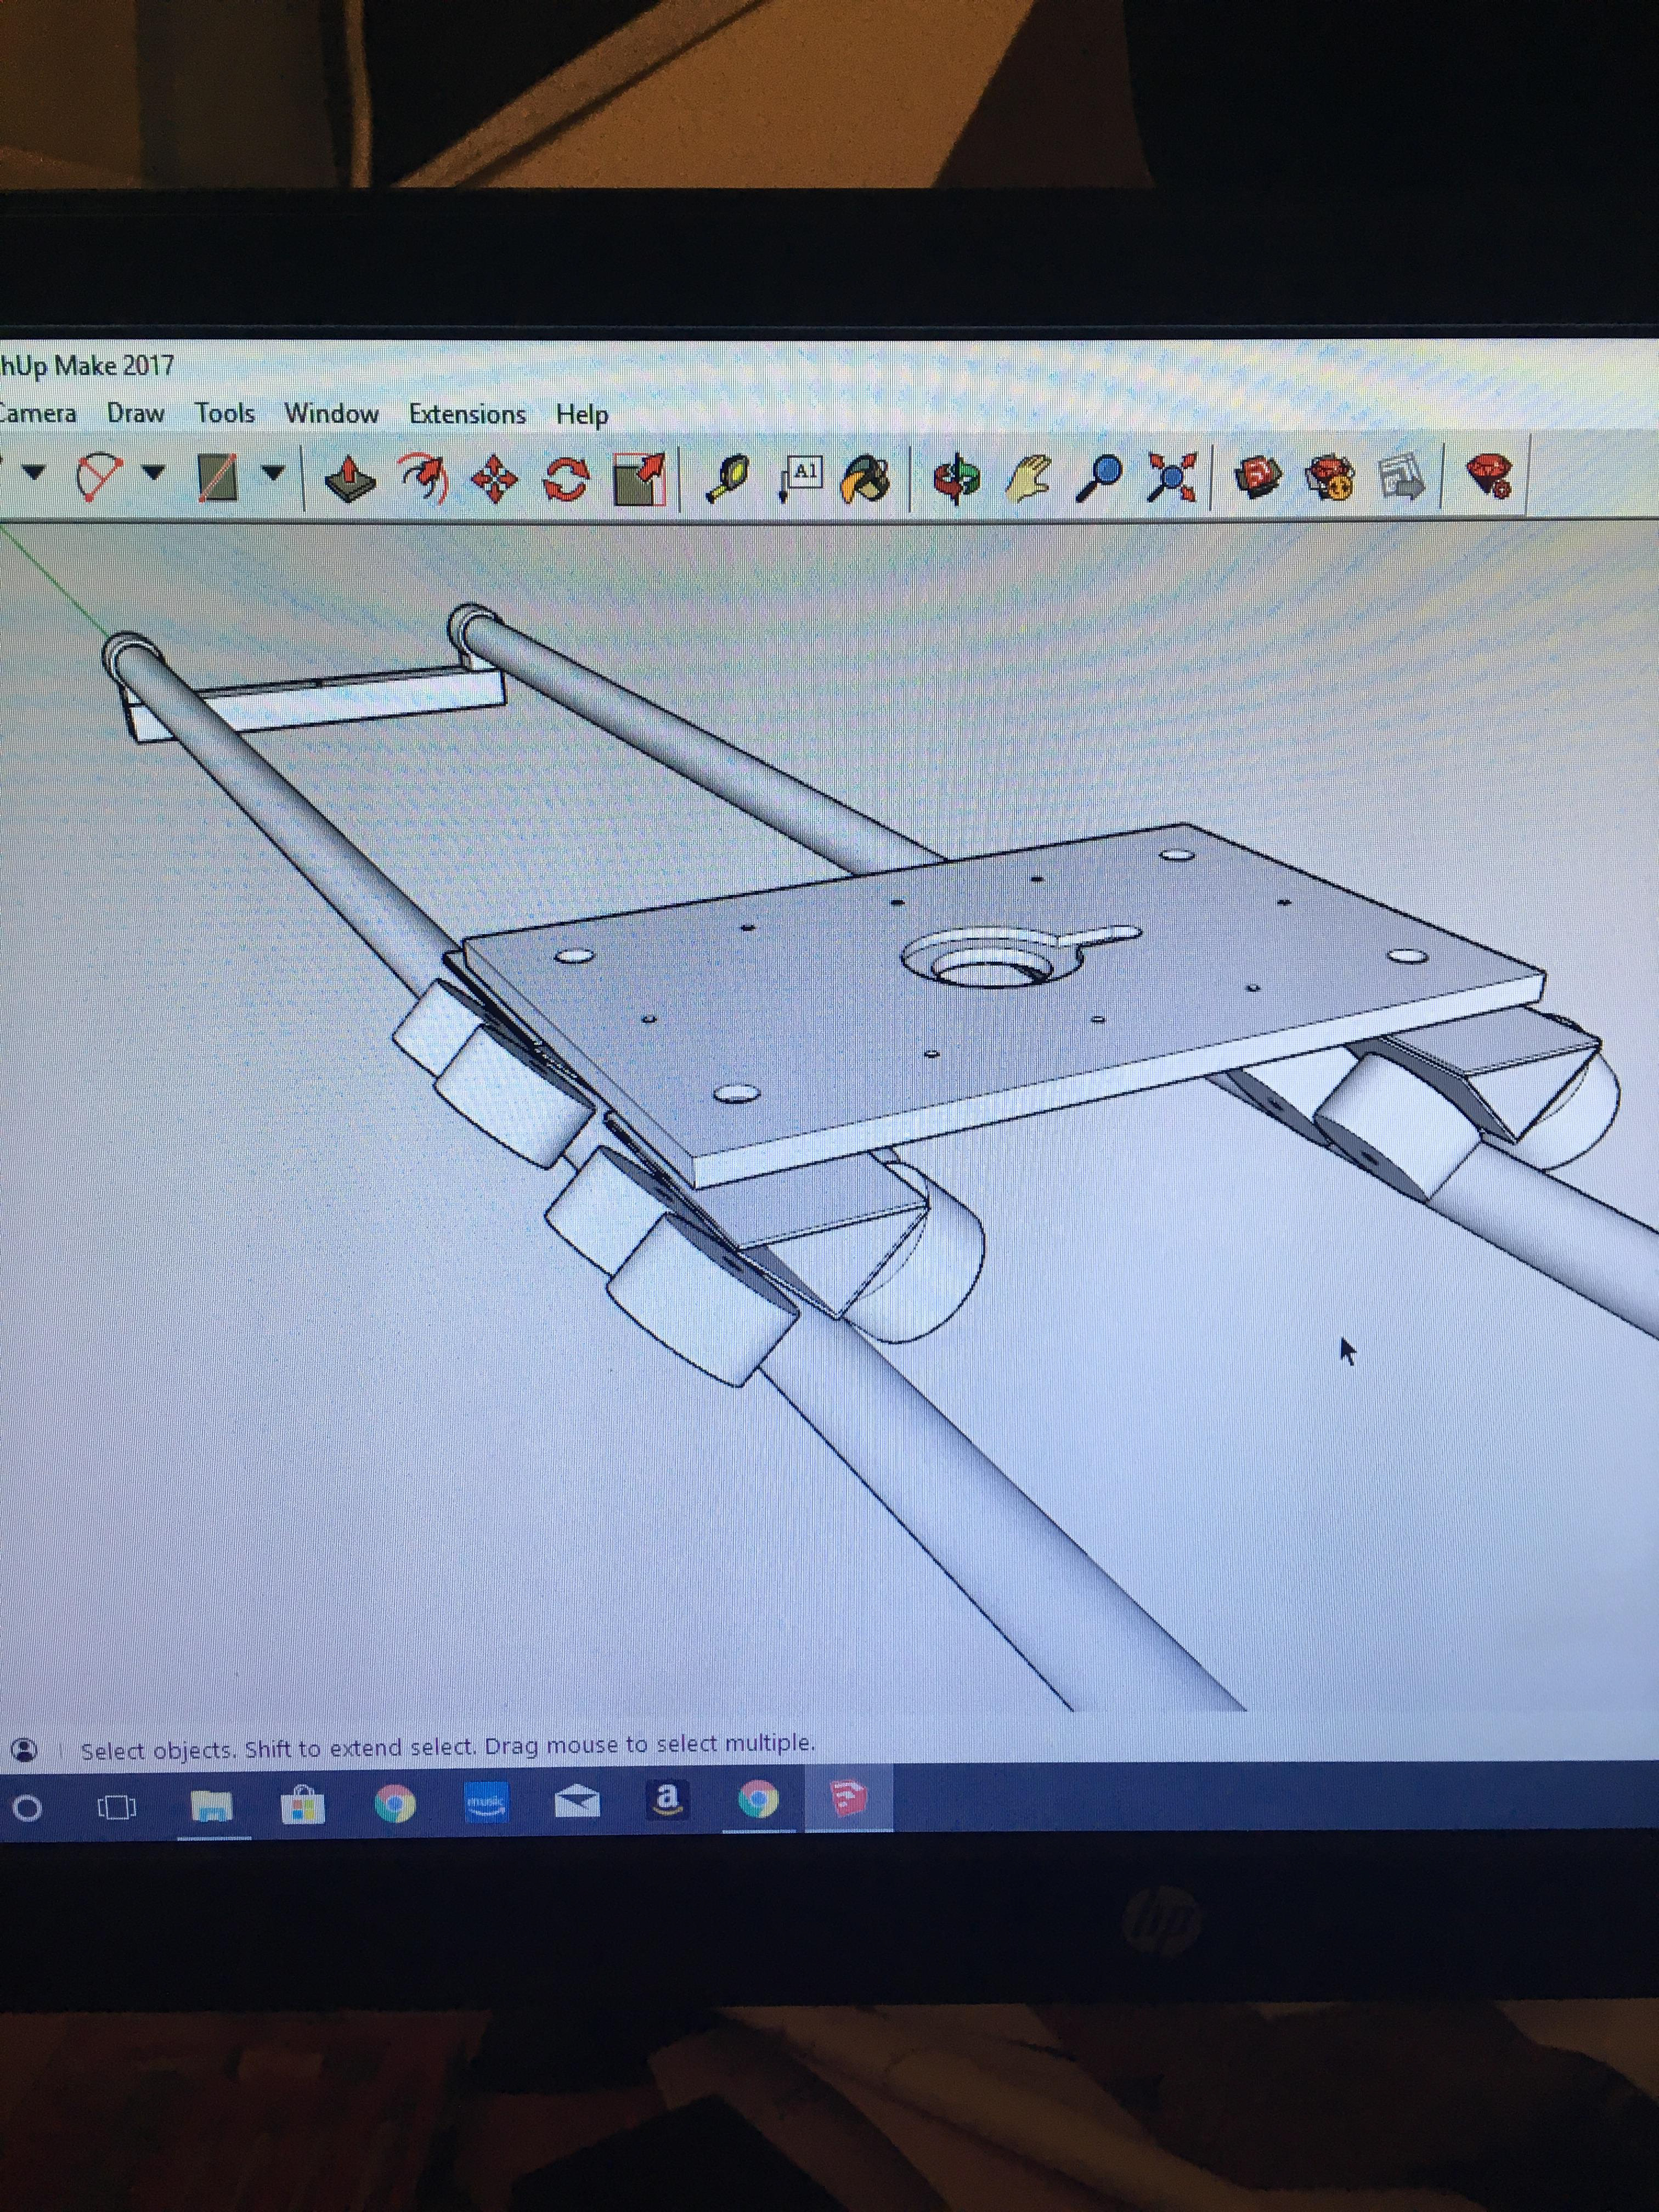The image size is (1659, 2212).
Task: Open the Amazon app from the taskbar
Action: point(667,1799)
